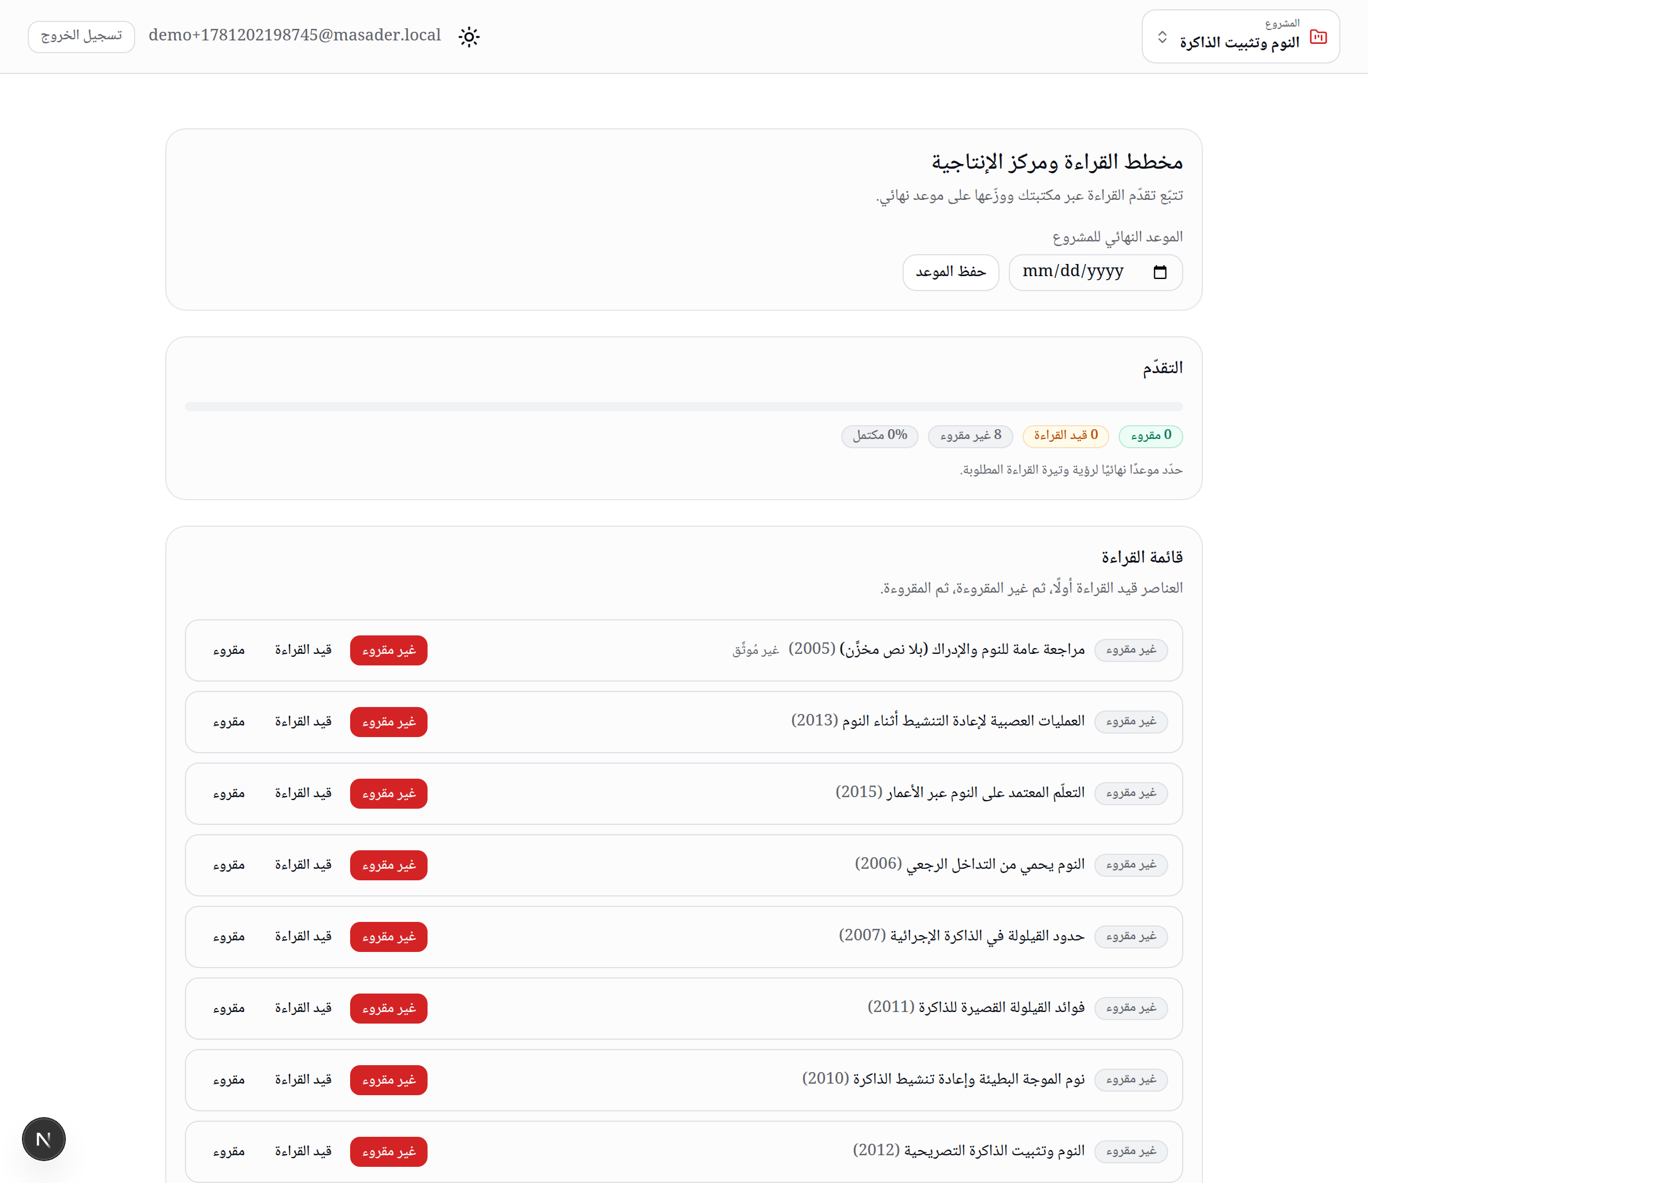This screenshot has height=1183, width=1664.
Task: Open the Next.js dev tools N badge
Action: 44,1139
